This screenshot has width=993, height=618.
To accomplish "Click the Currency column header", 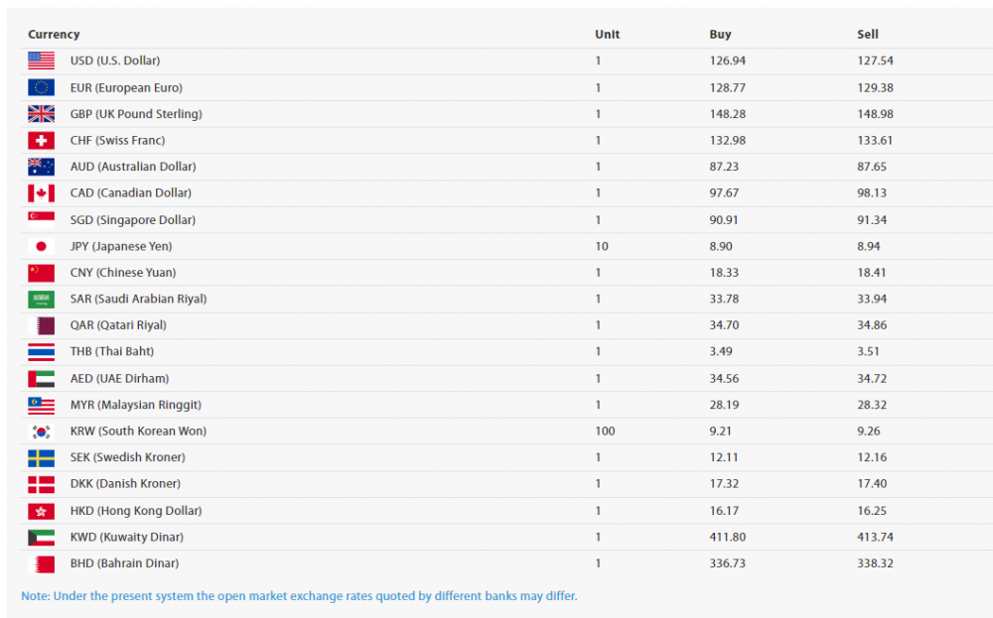I will [x=54, y=35].
